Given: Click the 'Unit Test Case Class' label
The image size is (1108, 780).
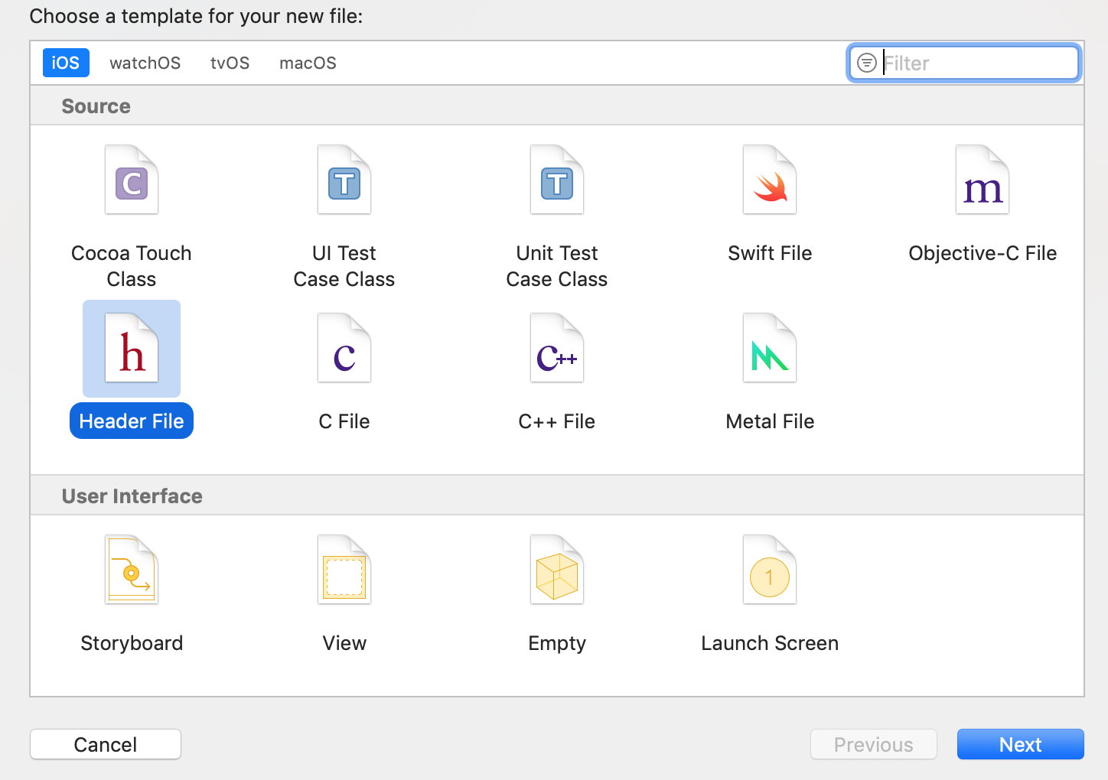Looking at the screenshot, I should pyautogui.click(x=557, y=266).
